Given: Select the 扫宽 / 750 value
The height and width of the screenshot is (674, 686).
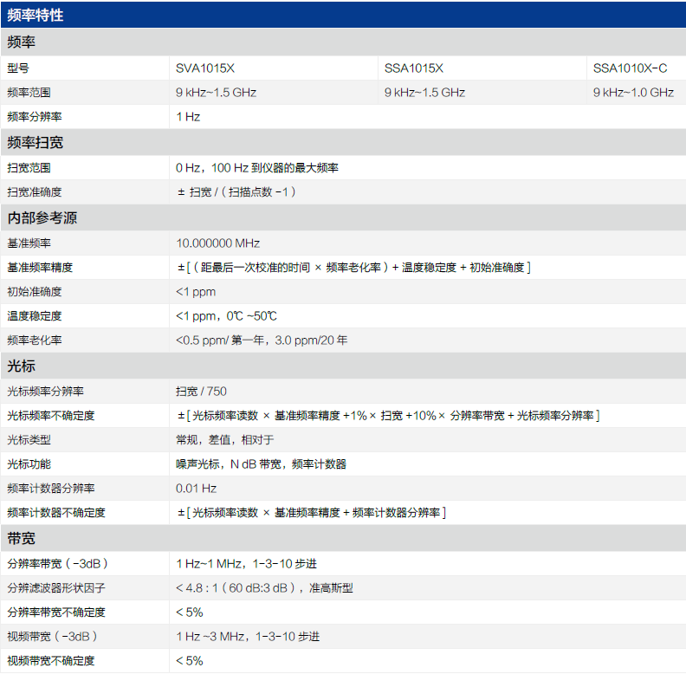Looking at the screenshot, I should (201, 392).
